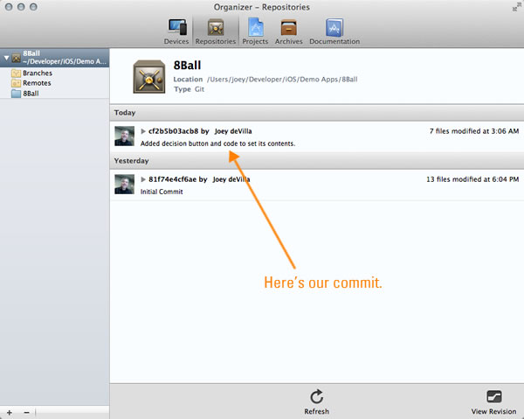The height and width of the screenshot is (419, 524).
Task: Select the Branches folder
Action: click(31, 73)
